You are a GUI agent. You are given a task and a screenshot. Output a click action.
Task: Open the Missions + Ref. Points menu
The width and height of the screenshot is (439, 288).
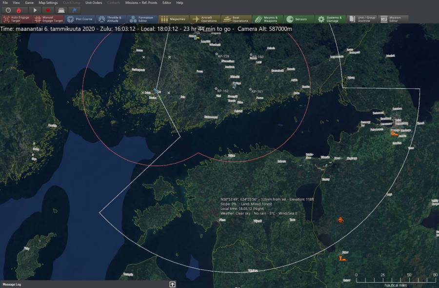coord(141,3)
